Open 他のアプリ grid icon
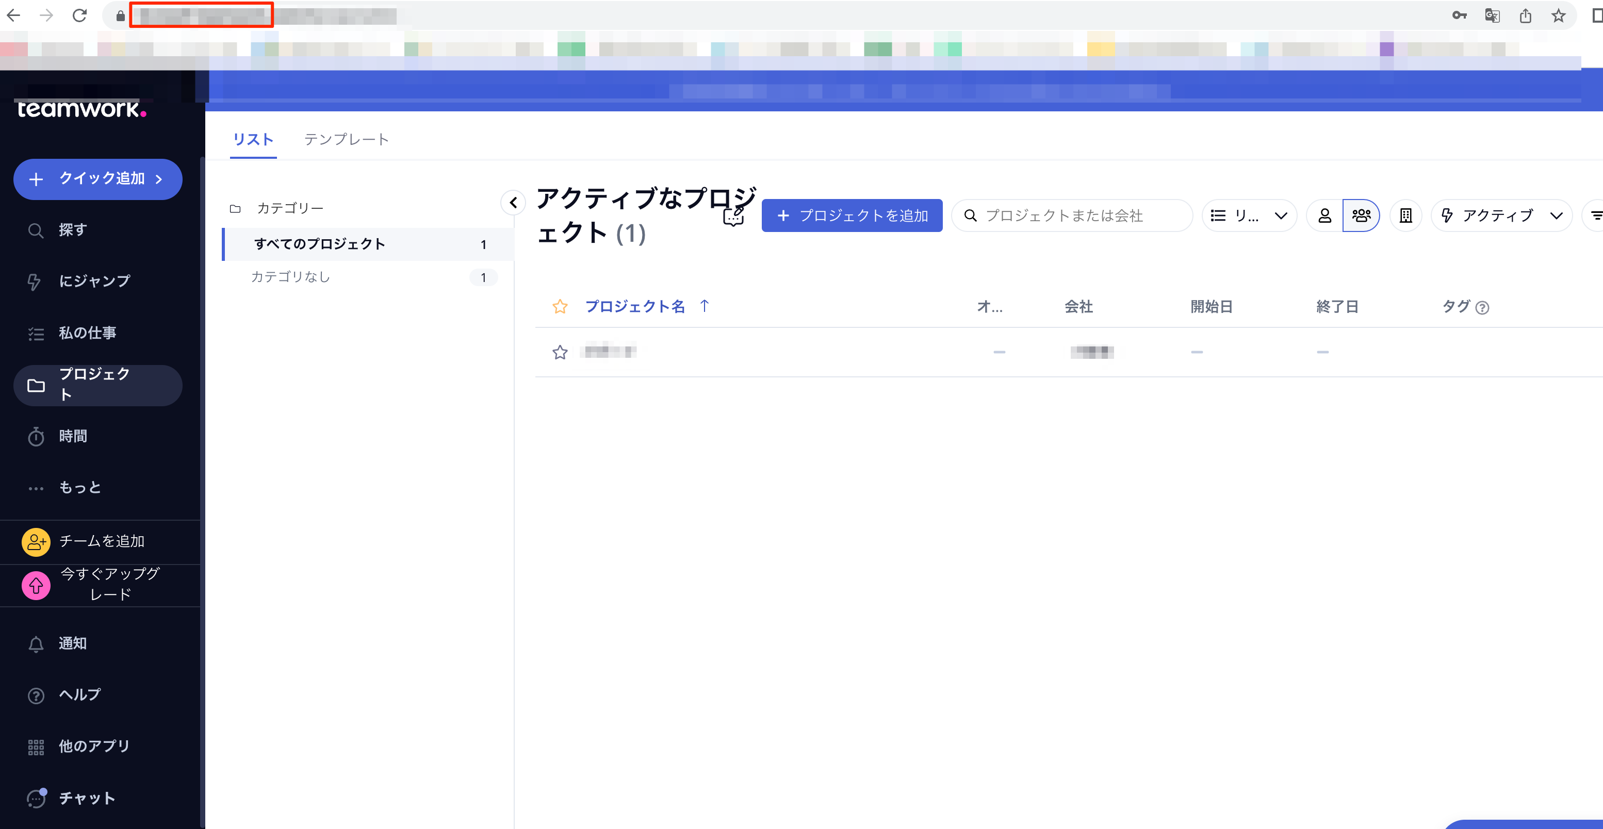 pyautogui.click(x=36, y=747)
